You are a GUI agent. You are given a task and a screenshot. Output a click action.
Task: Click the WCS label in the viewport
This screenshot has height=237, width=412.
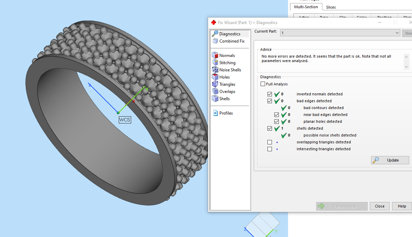[x=125, y=120]
